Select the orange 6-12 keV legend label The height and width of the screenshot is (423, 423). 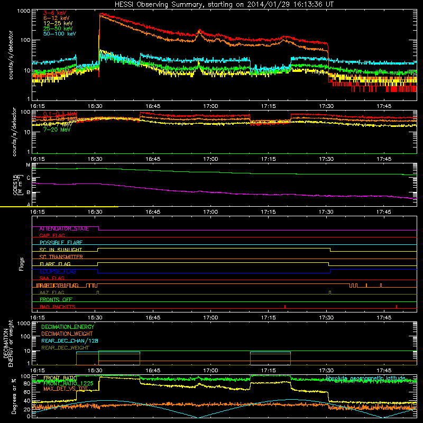pyautogui.click(x=57, y=18)
